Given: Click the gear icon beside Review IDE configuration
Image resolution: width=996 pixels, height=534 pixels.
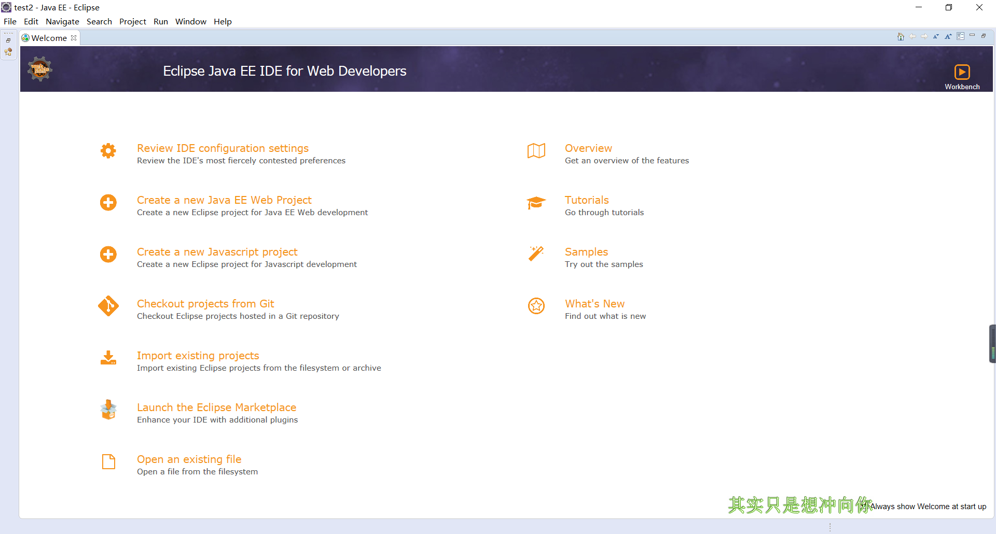Looking at the screenshot, I should pyautogui.click(x=108, y=151).
